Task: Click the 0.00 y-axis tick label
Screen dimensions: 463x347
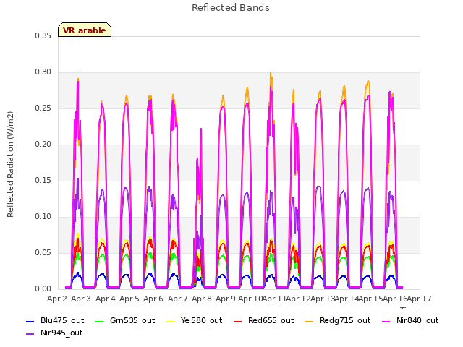Action: point(43,288)
